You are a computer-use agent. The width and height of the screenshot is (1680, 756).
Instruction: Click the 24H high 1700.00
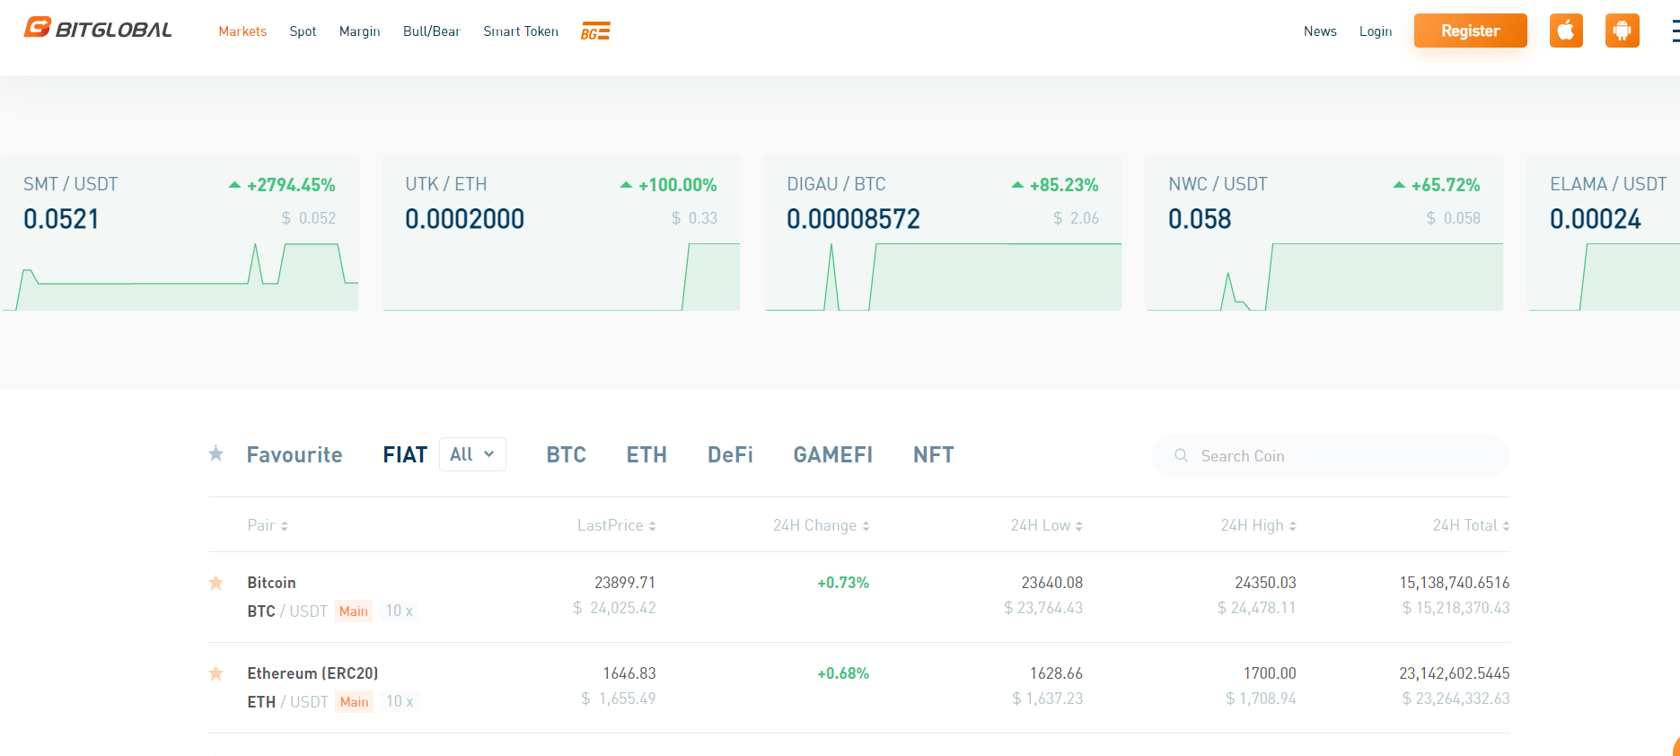[1270, 673]
